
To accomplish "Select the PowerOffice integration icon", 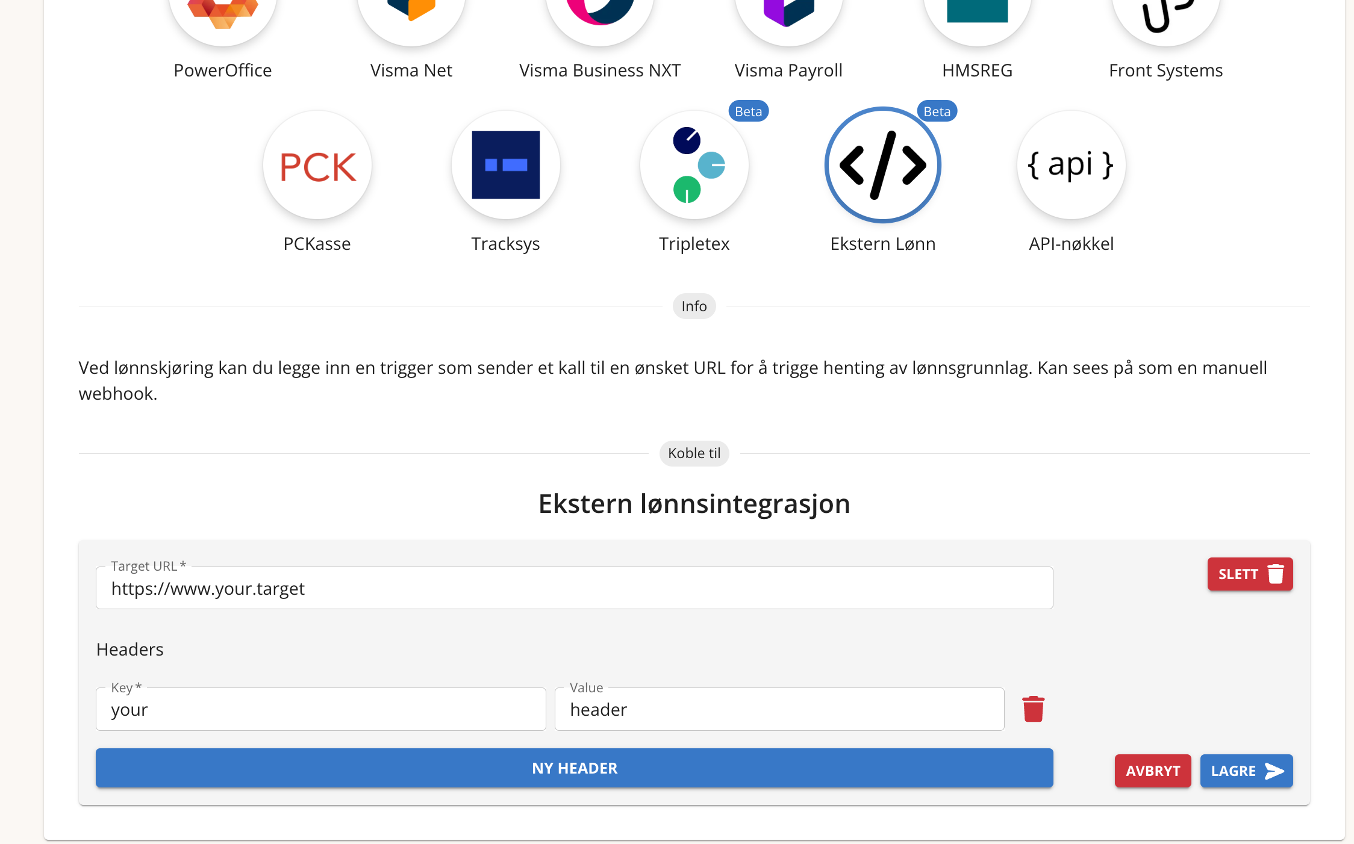I will pyautogui.click(x=223, y=15).
